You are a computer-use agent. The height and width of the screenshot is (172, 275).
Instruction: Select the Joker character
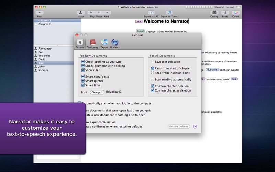coord(54,66)
